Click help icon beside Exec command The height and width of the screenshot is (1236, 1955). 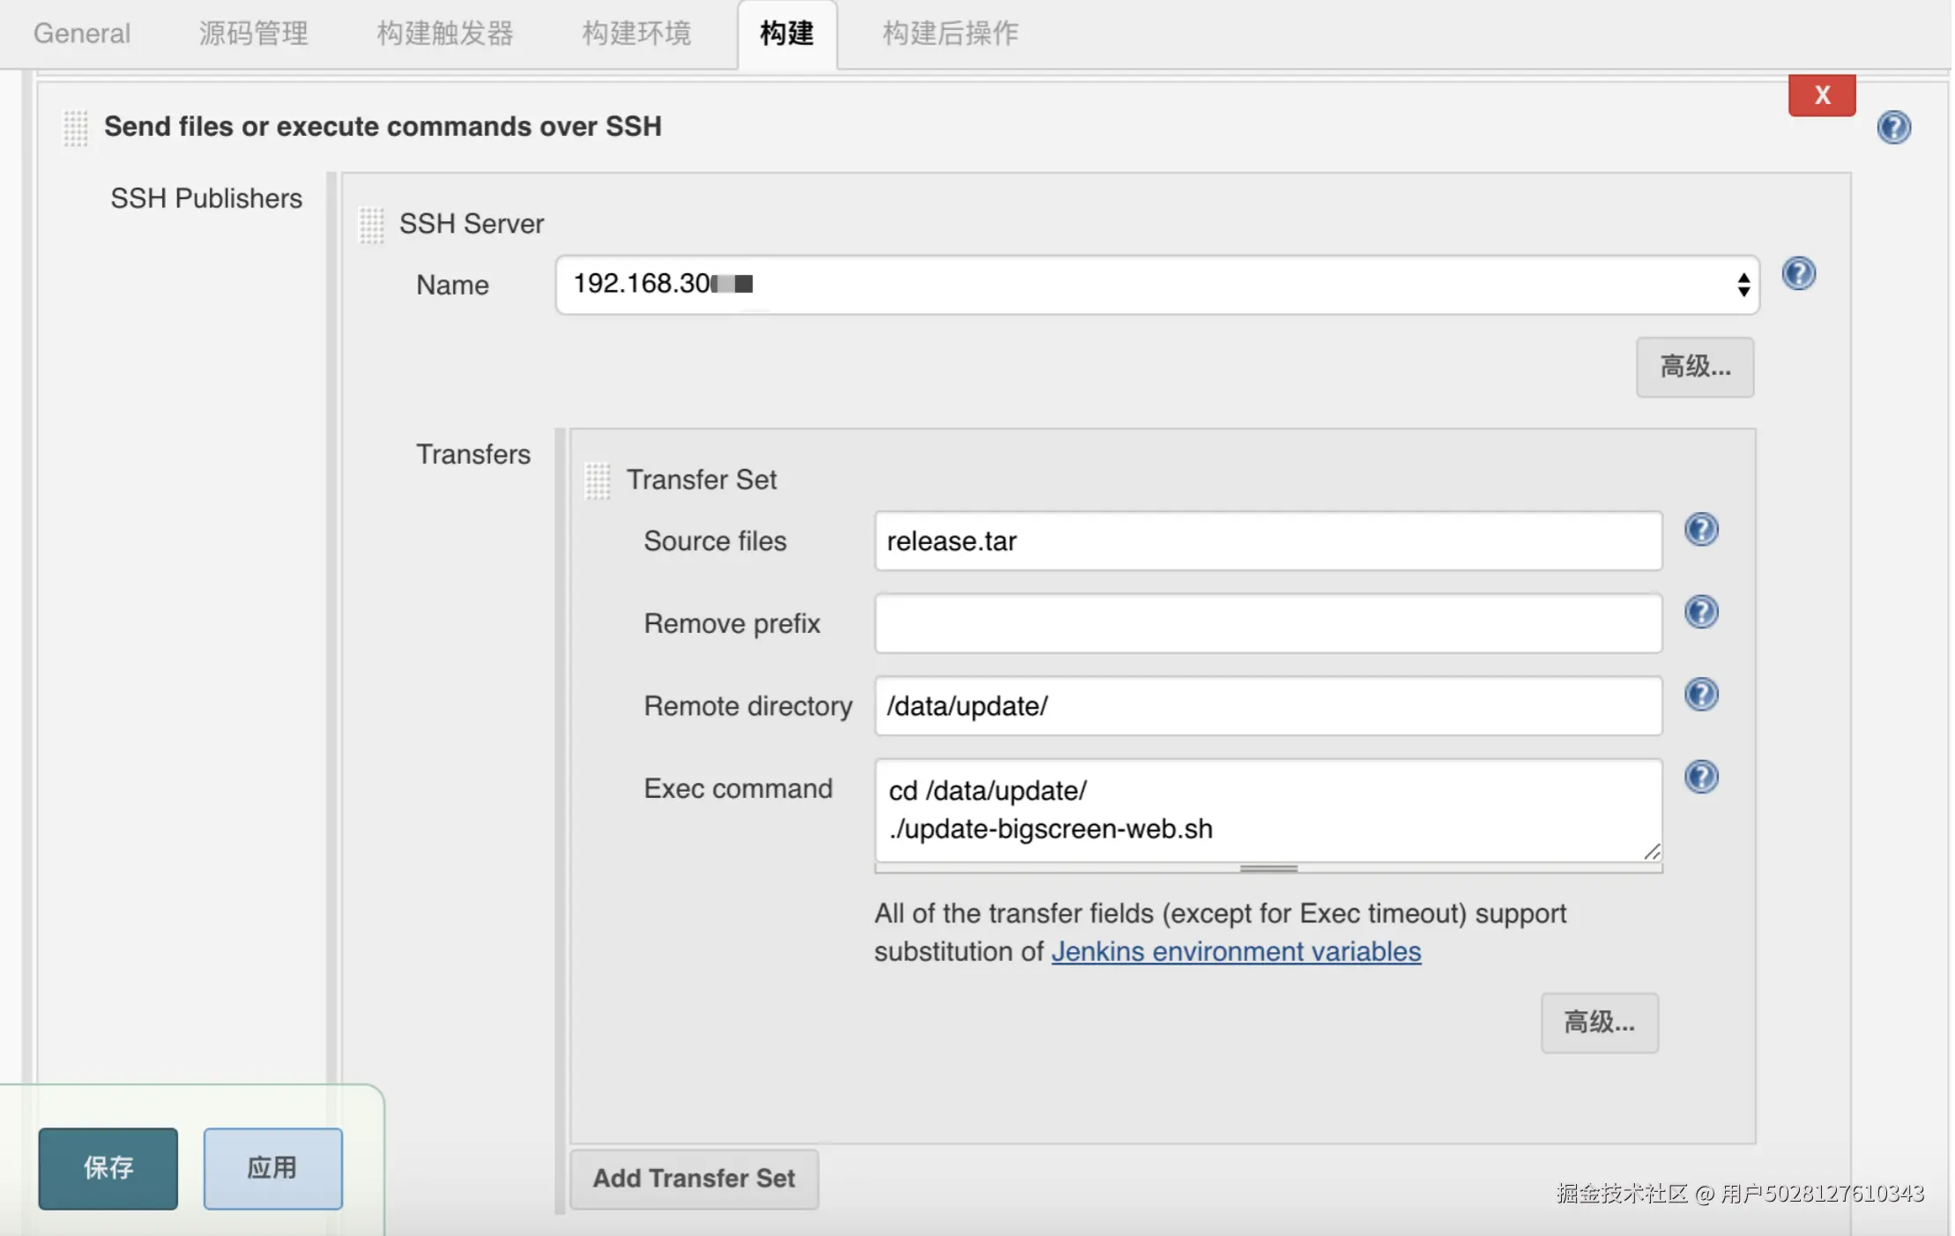1701,777
